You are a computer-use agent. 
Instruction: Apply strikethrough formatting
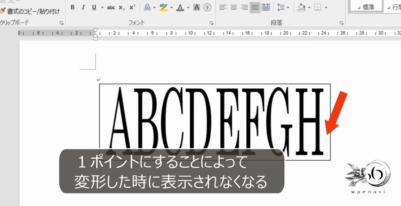(x=111, y=7)
